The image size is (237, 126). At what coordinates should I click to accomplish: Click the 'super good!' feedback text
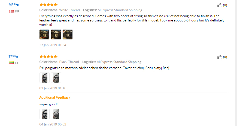coord(48,104)
